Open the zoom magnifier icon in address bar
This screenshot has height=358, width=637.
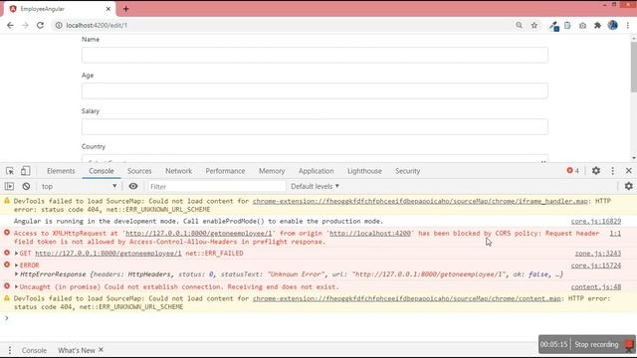click(519, 25)
